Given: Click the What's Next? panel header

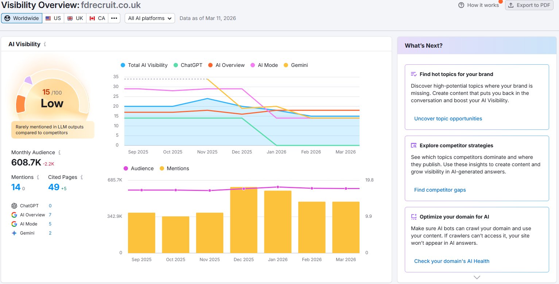Looking at the screenshot, I should pyautogui.click(x=477, y=45).
